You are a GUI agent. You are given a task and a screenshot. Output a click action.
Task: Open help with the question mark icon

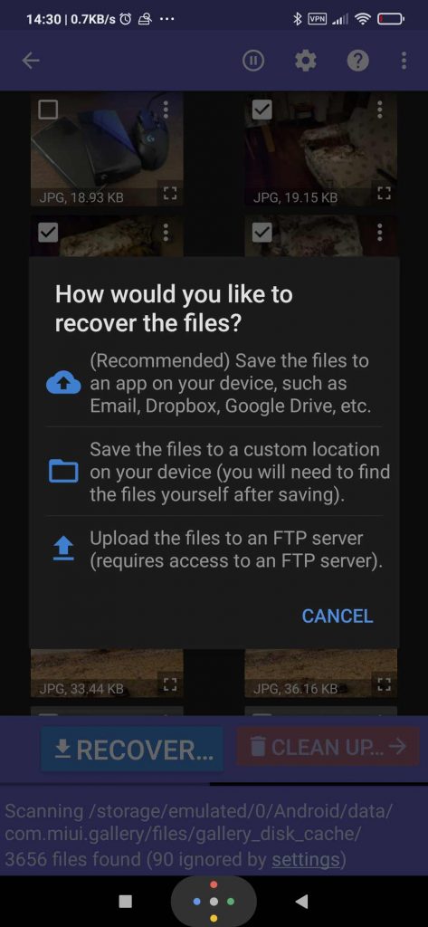(x=357, y=61)
